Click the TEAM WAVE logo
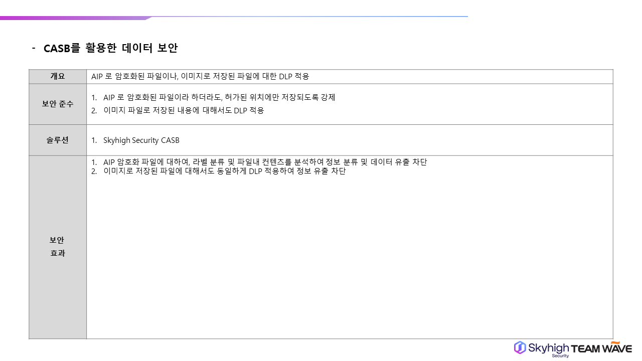642x361 pixels. (x=601, y=349)
